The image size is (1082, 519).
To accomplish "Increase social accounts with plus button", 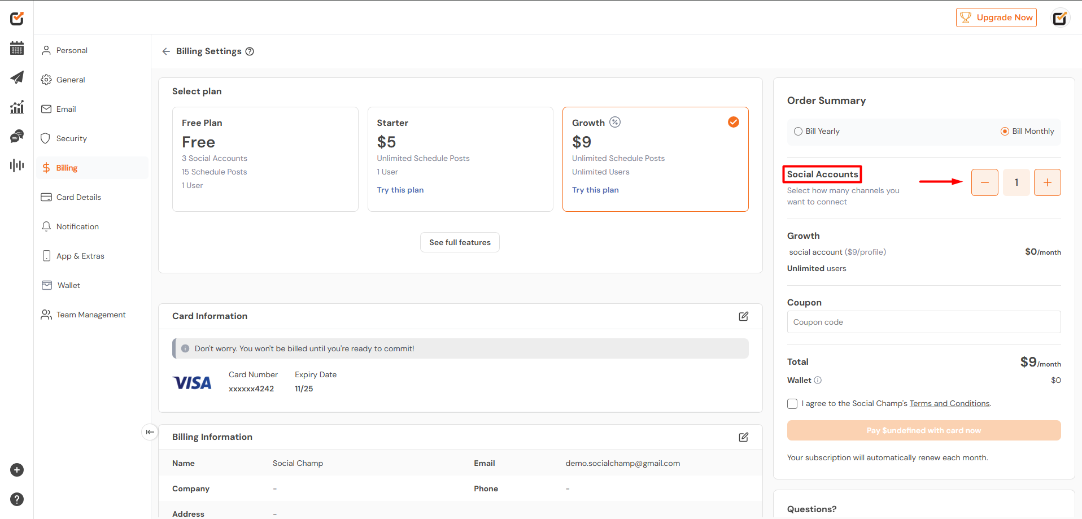I will [1048, 182].
